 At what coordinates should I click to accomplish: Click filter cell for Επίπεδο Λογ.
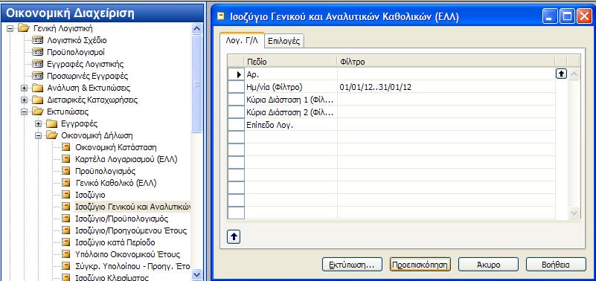pyautogui.click(x=446, y=125)
